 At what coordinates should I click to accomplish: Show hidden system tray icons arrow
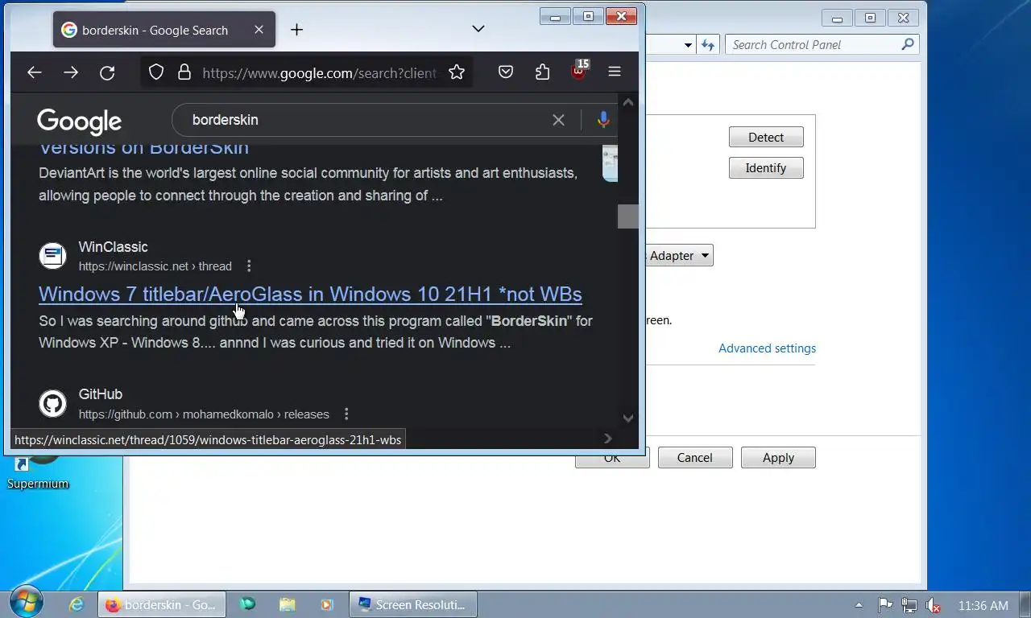click(859, 605)
